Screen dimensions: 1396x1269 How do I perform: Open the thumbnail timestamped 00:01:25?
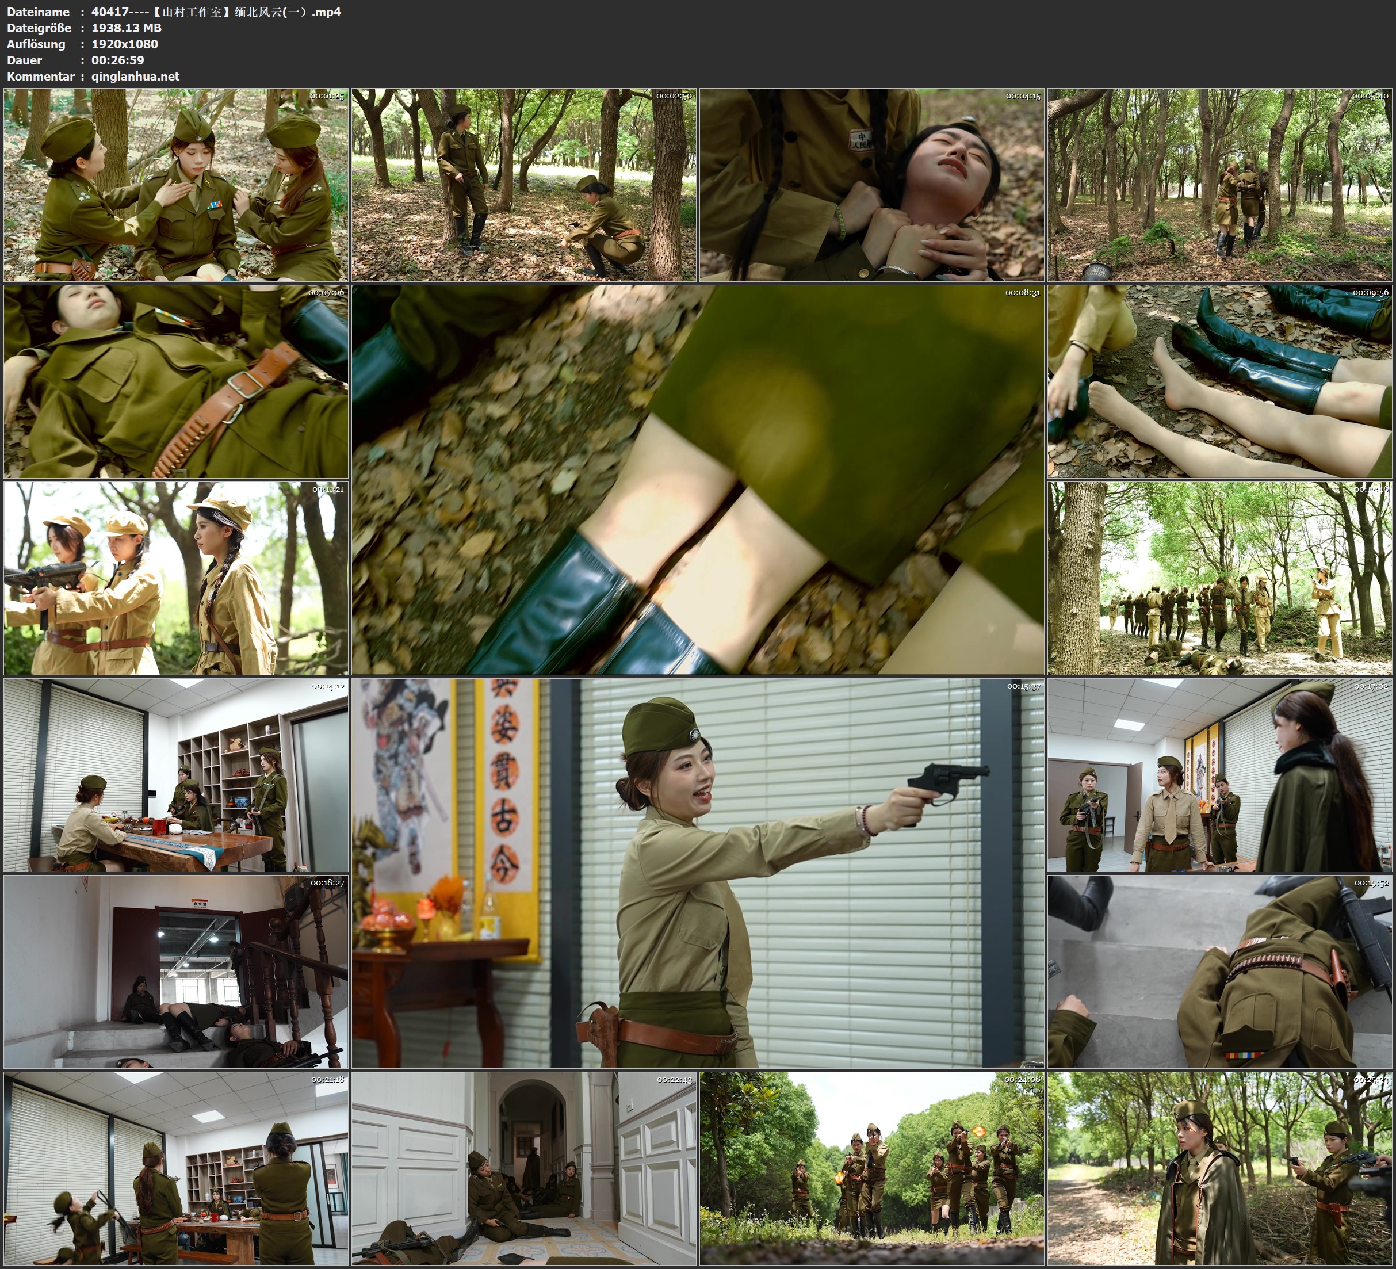pos(176,184)
